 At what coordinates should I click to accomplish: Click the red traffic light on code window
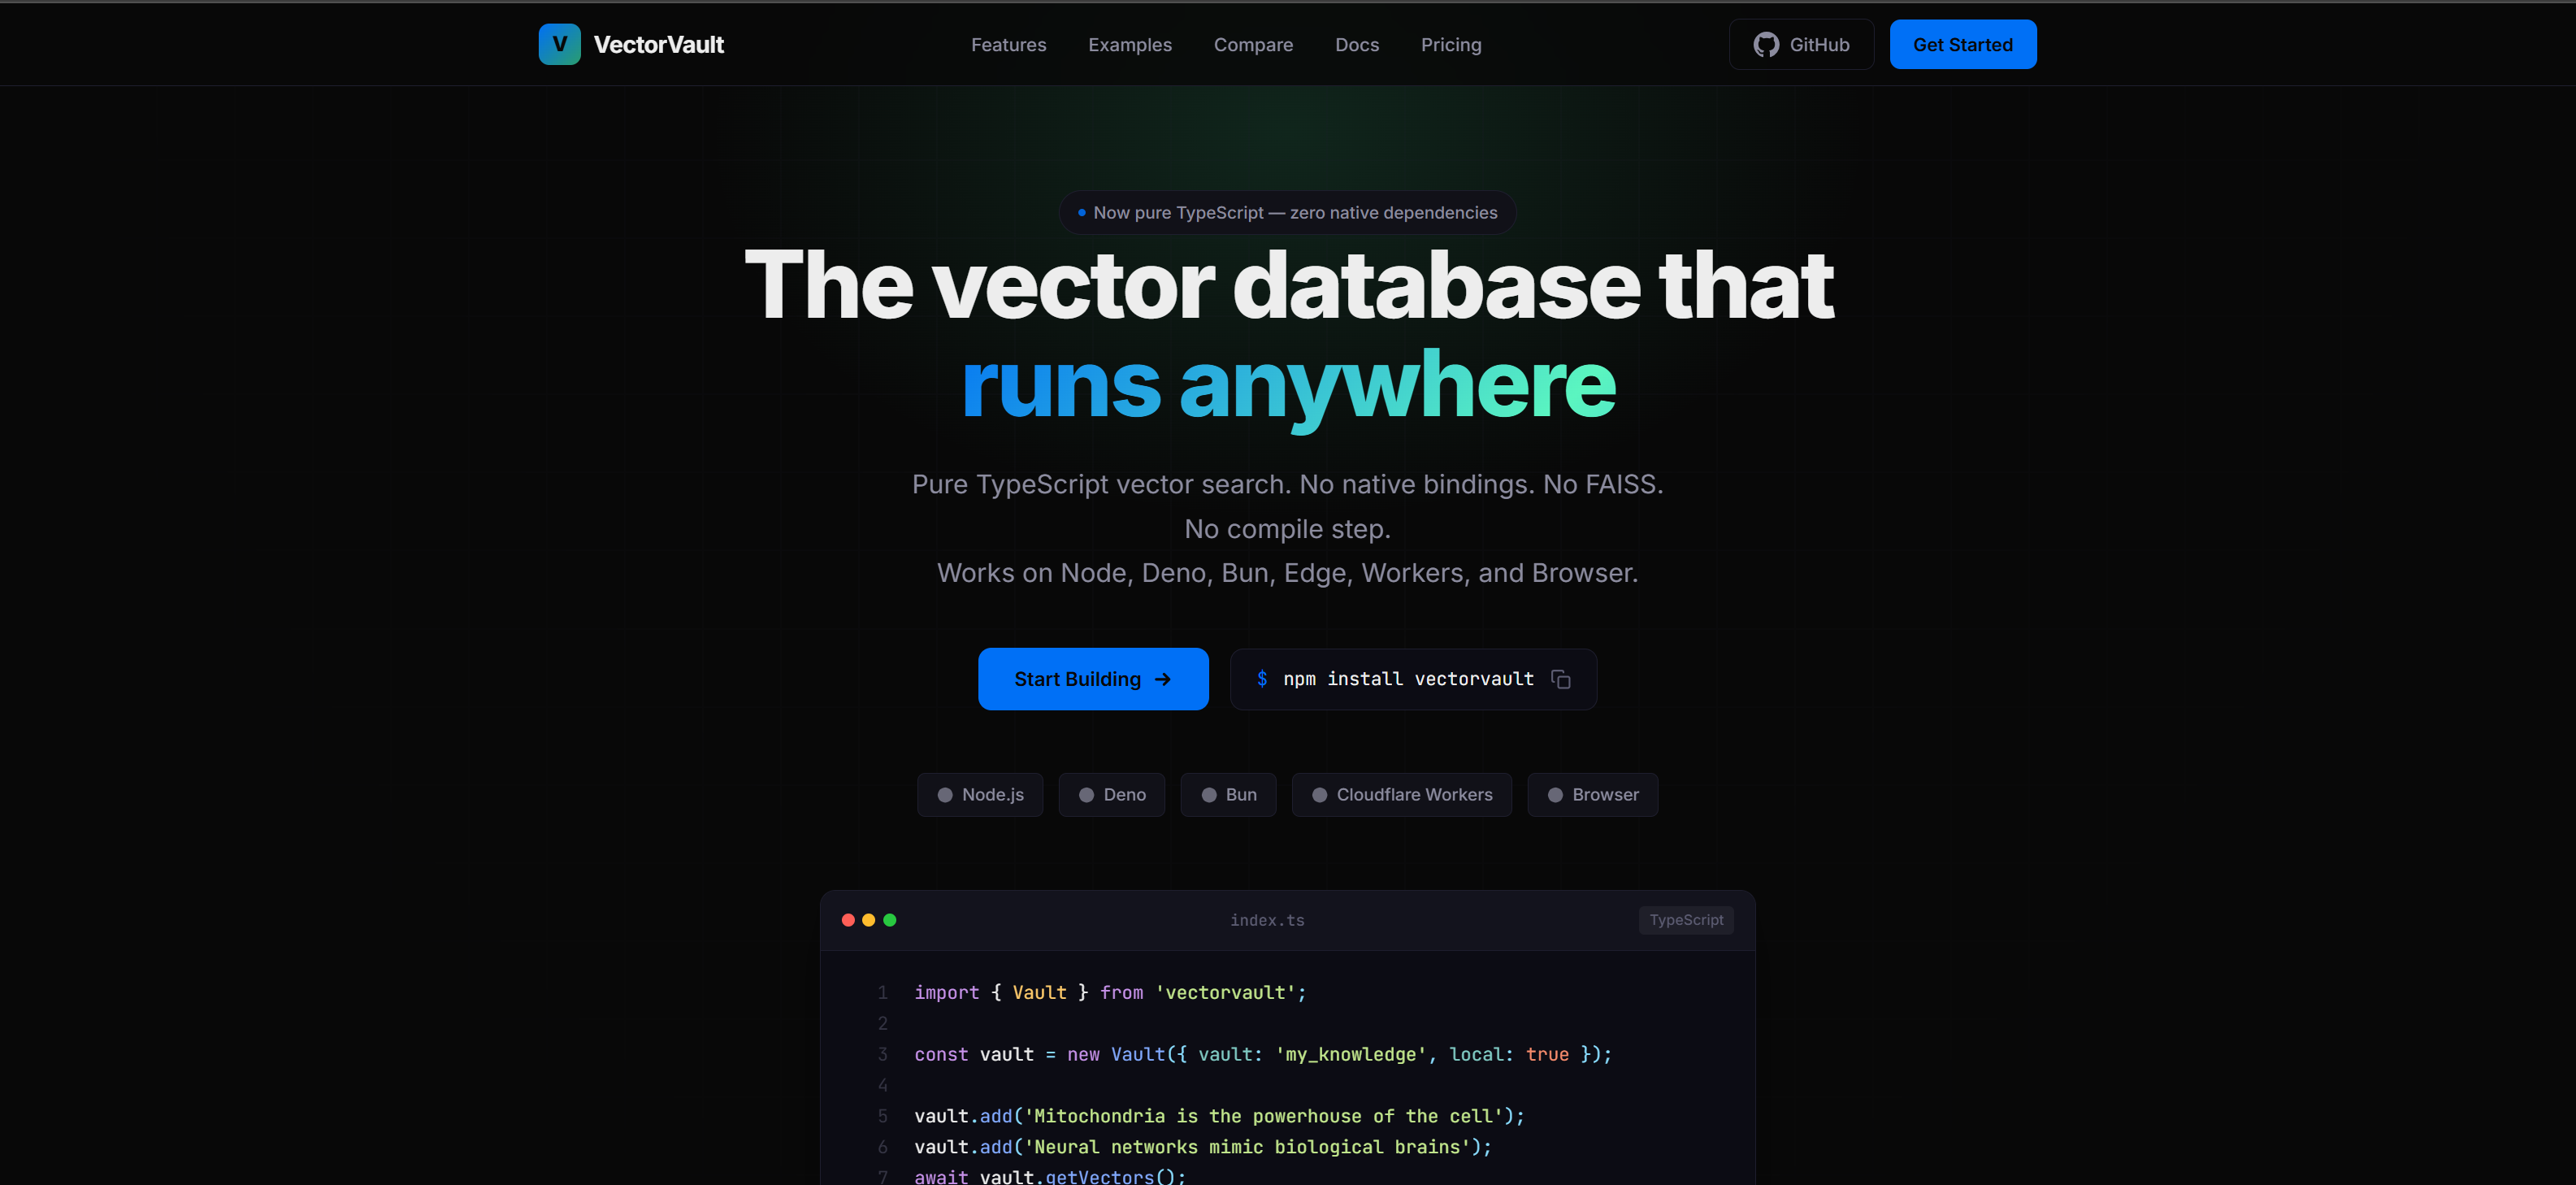click(848, 919)
